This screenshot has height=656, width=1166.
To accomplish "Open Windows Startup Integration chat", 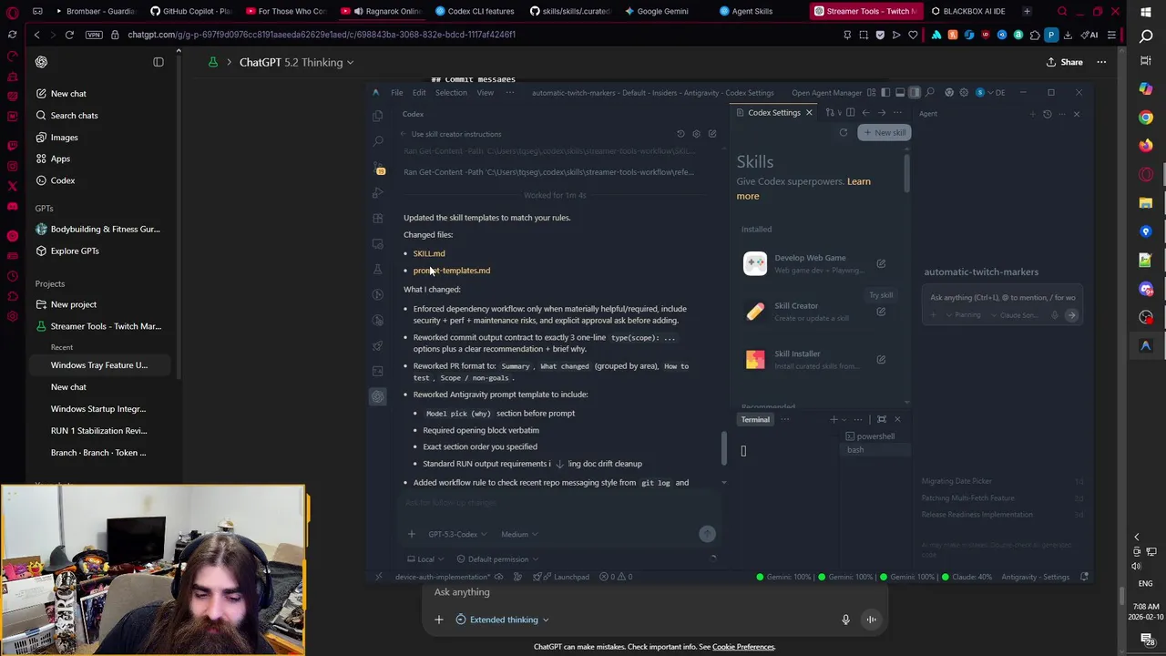I will [97, 408].
